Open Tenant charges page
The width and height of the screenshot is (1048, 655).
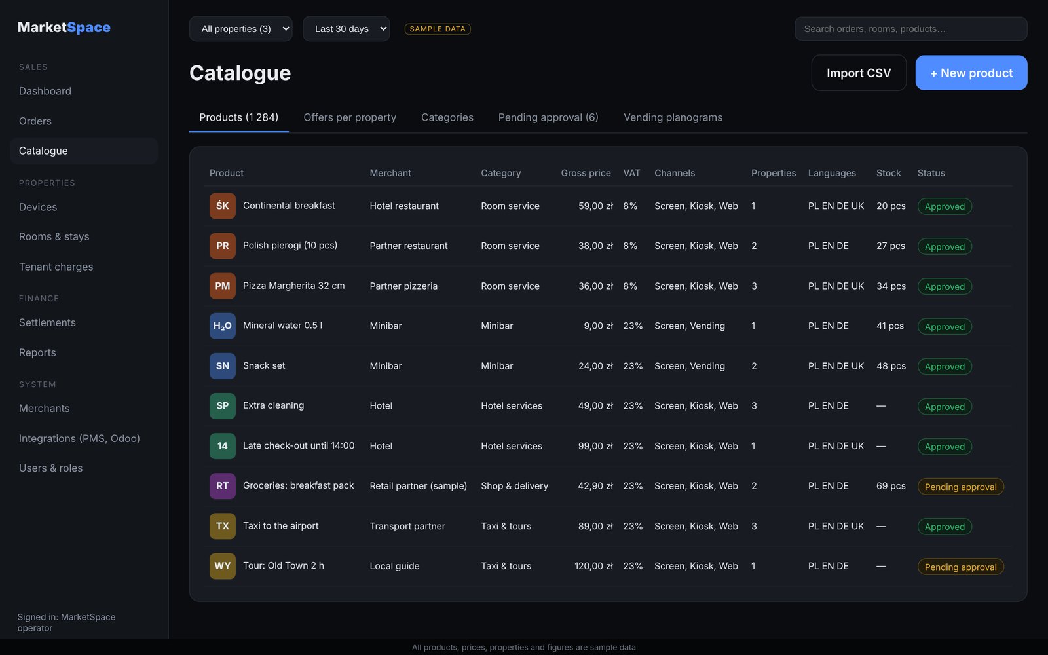pyautogui.click(x=84, y=267)
